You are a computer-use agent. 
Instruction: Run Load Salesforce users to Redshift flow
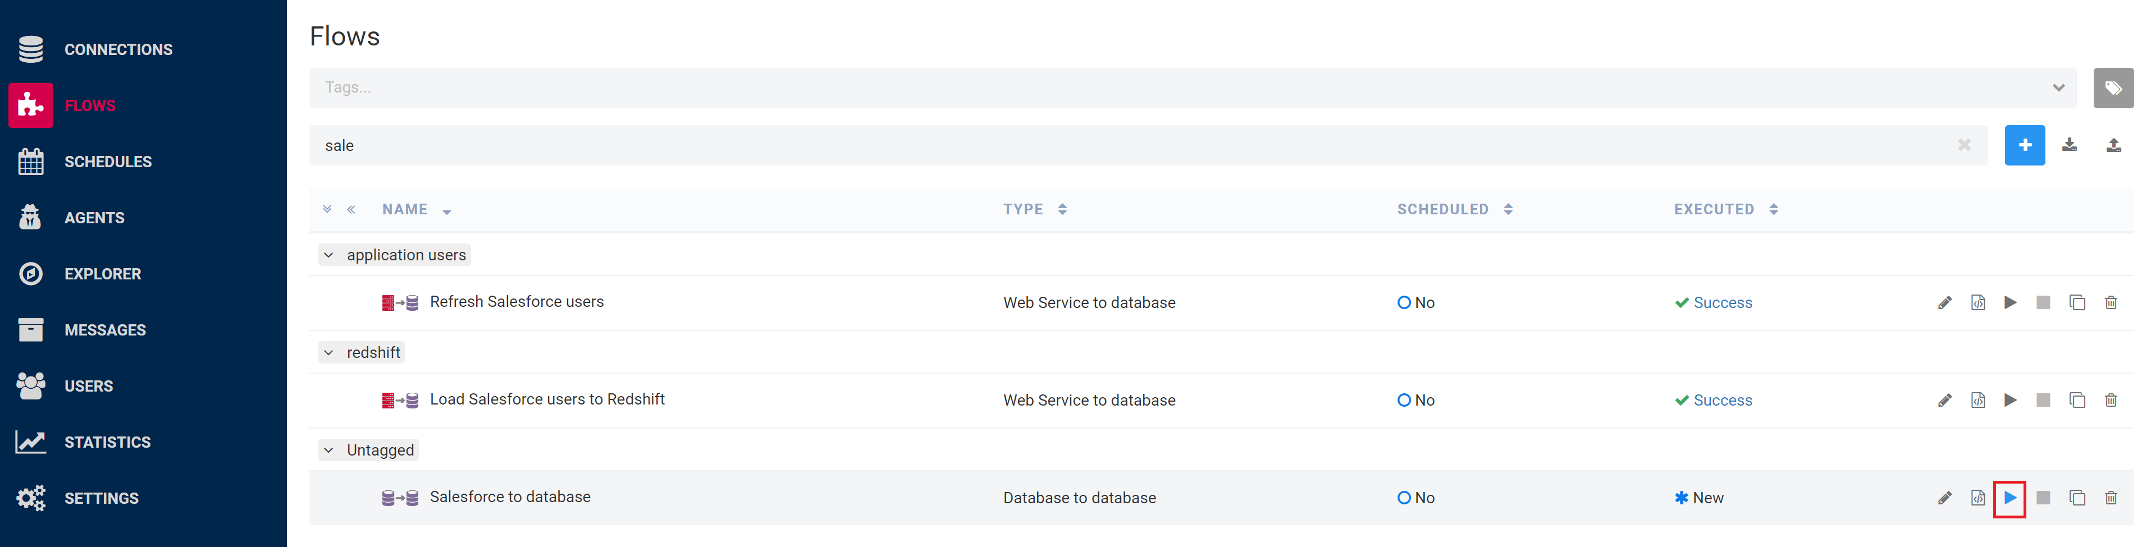point(2011,401)
